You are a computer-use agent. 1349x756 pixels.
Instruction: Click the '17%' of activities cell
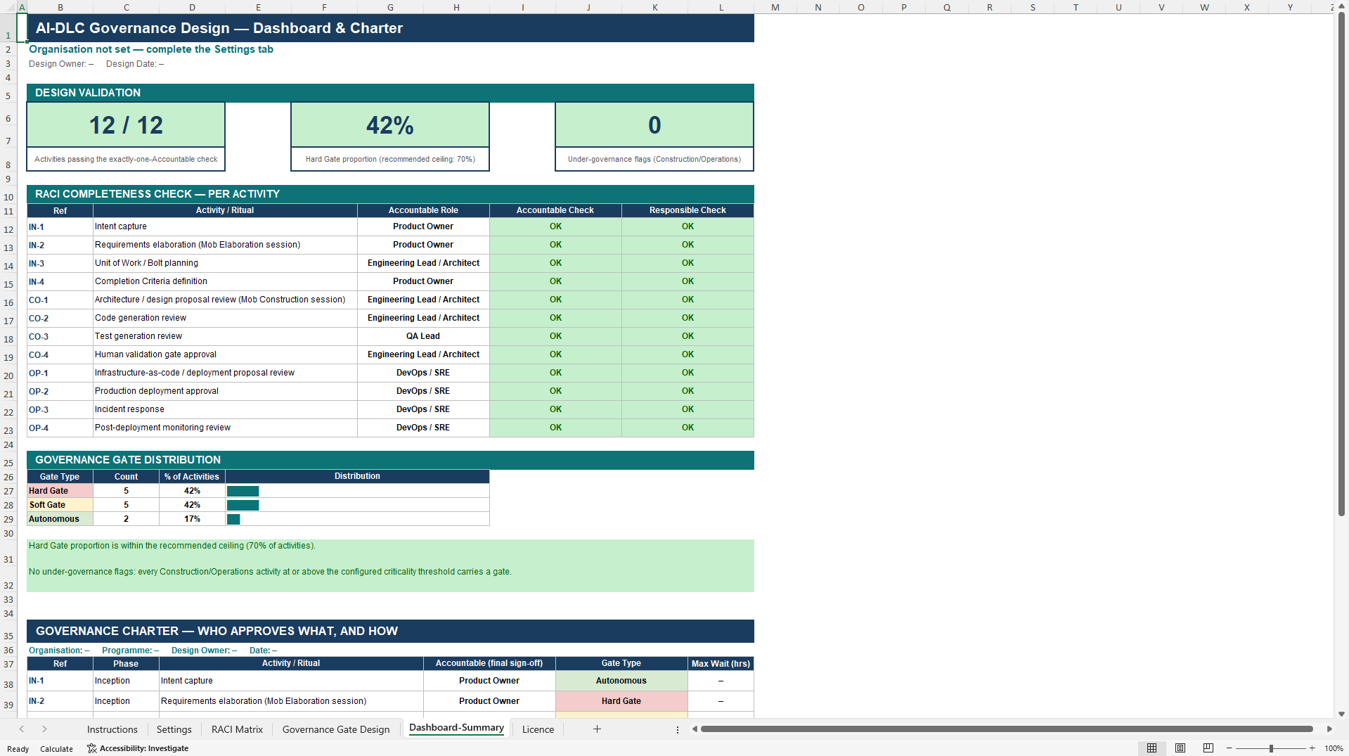[192, 519]
